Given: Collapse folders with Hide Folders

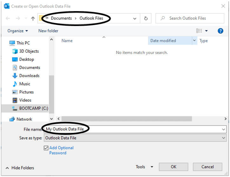Looking at the screenshot, I should click(x=20, y=168).
